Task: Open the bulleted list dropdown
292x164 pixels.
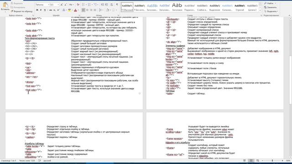Action: 86,5
